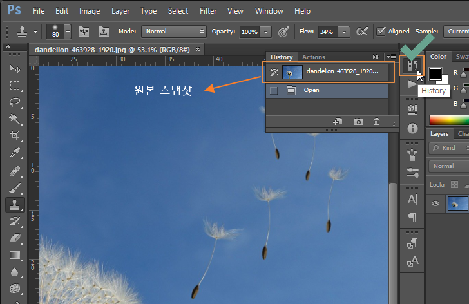Viewport: 469px width, 304px height.
Task: Open the Filter menu
Action: tap(208, 11)
